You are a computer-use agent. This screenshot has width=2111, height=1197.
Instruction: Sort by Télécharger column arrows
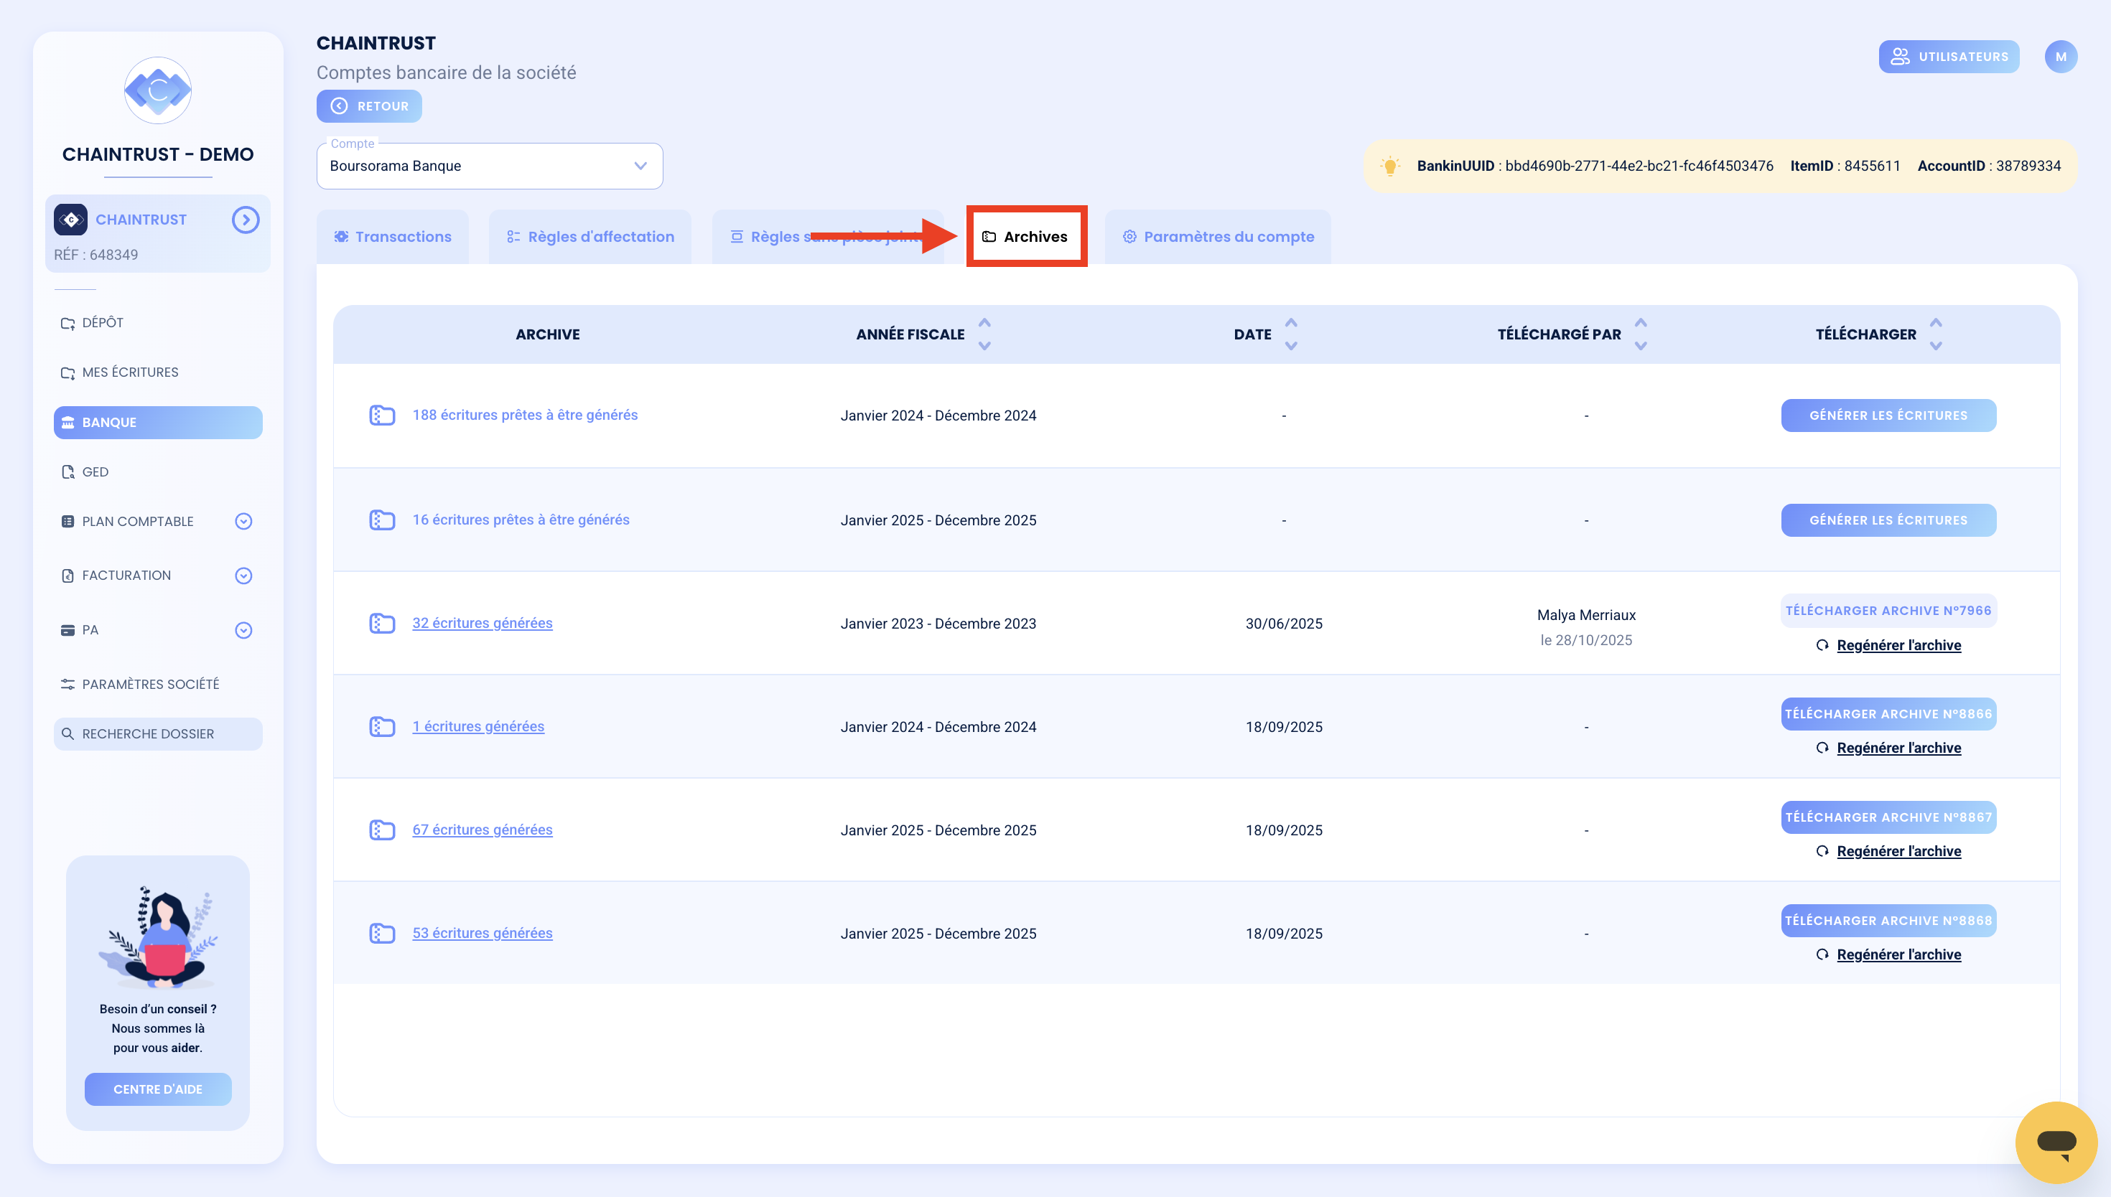pos(1936,334)
